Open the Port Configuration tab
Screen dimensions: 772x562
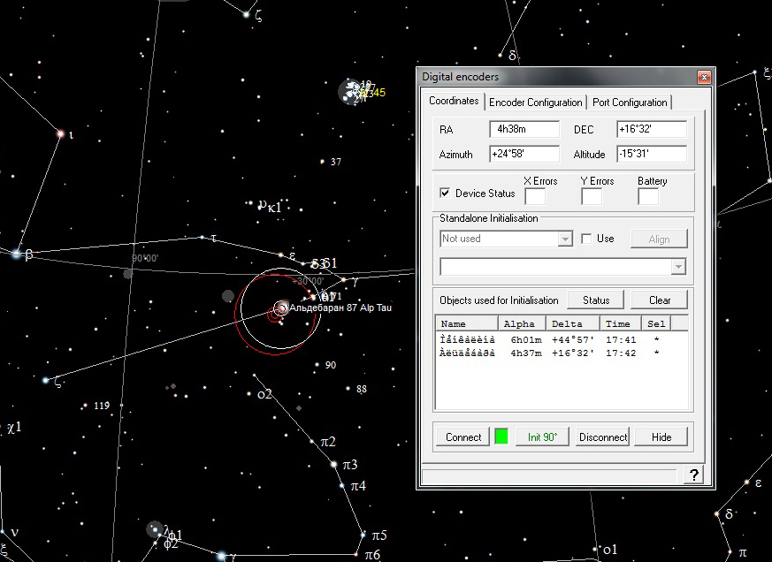(630, 103)
